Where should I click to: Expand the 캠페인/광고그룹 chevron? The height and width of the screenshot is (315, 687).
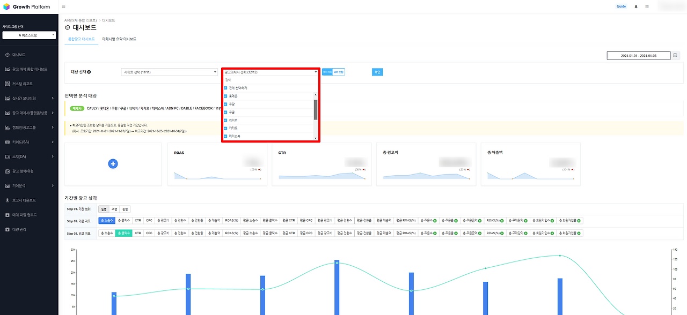[53, 127]
